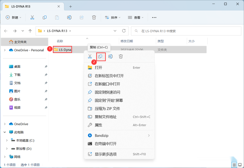This screenshot has height=168, width=244.
Task: Select 主文件夹 in the sidebar
Action: tap(25, 42)
